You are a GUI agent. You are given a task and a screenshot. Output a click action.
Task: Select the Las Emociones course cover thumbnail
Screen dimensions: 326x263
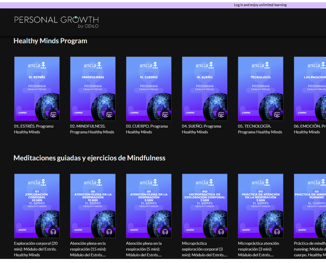[310, 88]
